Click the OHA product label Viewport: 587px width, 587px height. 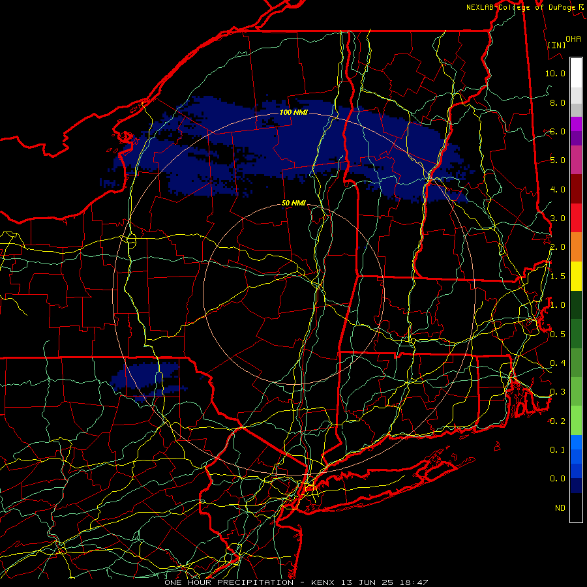click(x=573, y=38)
